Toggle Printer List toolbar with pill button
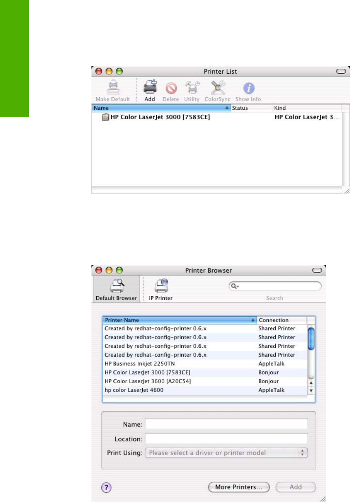Screen dimensions: 350x502 tap(341, 72)
